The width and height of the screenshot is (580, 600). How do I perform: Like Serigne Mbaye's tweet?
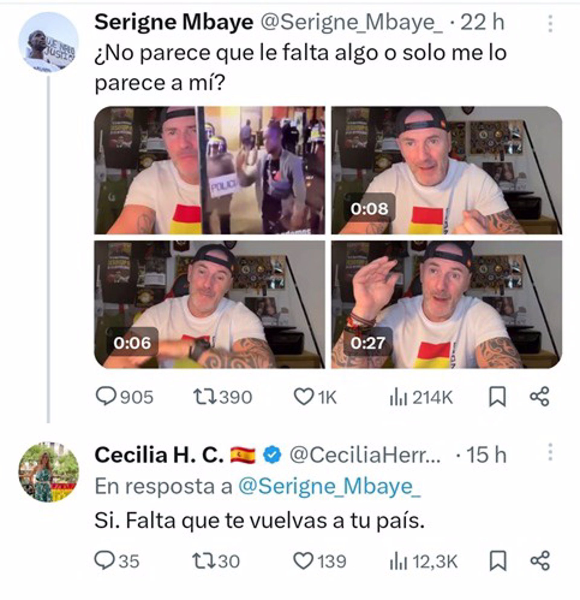pos(303,397)
